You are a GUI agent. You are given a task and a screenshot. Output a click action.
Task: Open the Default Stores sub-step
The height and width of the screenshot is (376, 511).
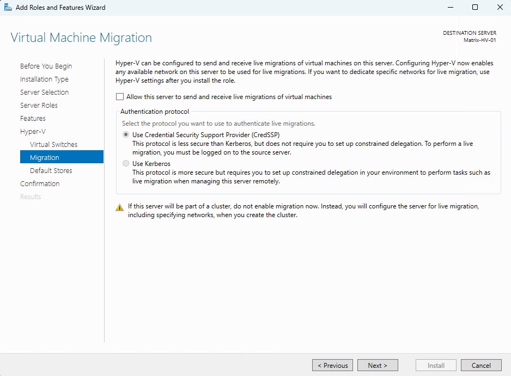click(51, 170)
